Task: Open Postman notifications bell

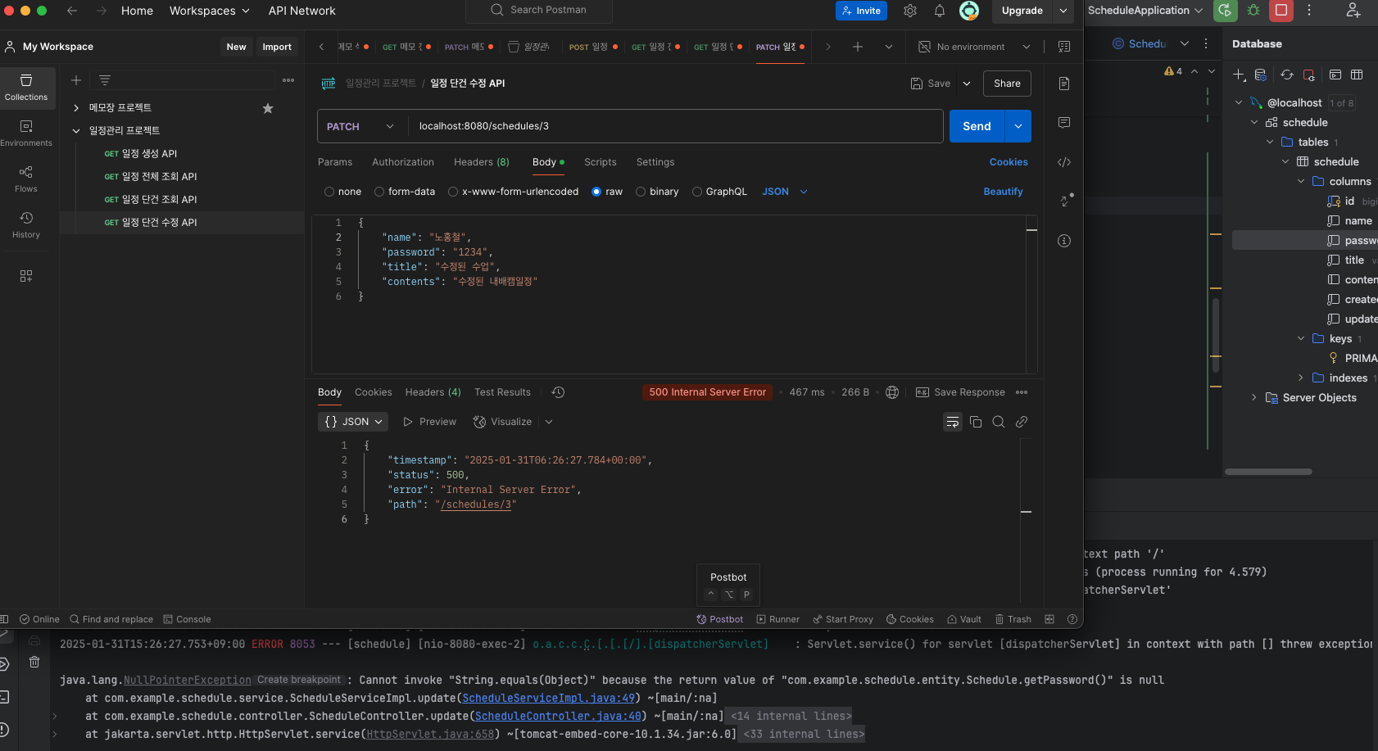Action: [940, 11]
